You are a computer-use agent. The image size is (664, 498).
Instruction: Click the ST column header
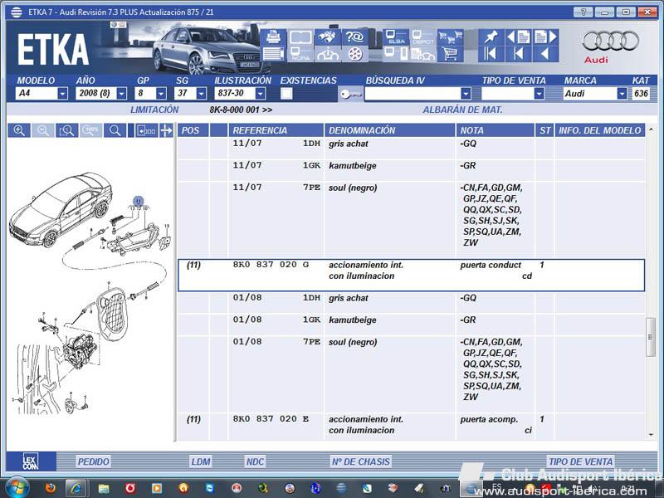point(544,130)
